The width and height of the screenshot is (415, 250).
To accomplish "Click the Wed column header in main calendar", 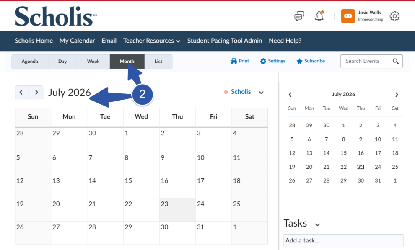I will (141, 117).
